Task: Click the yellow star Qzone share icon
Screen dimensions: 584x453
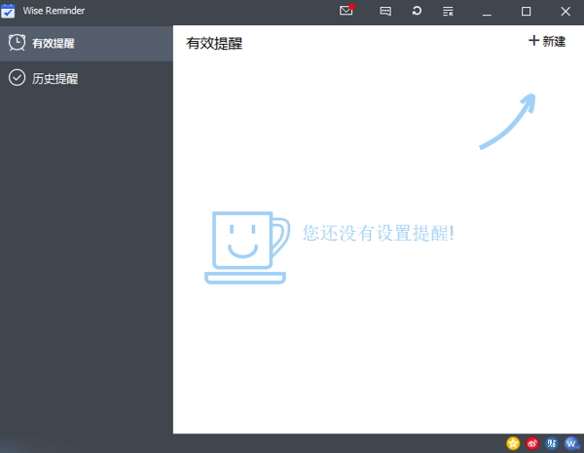Action: [x=513, y=443]
